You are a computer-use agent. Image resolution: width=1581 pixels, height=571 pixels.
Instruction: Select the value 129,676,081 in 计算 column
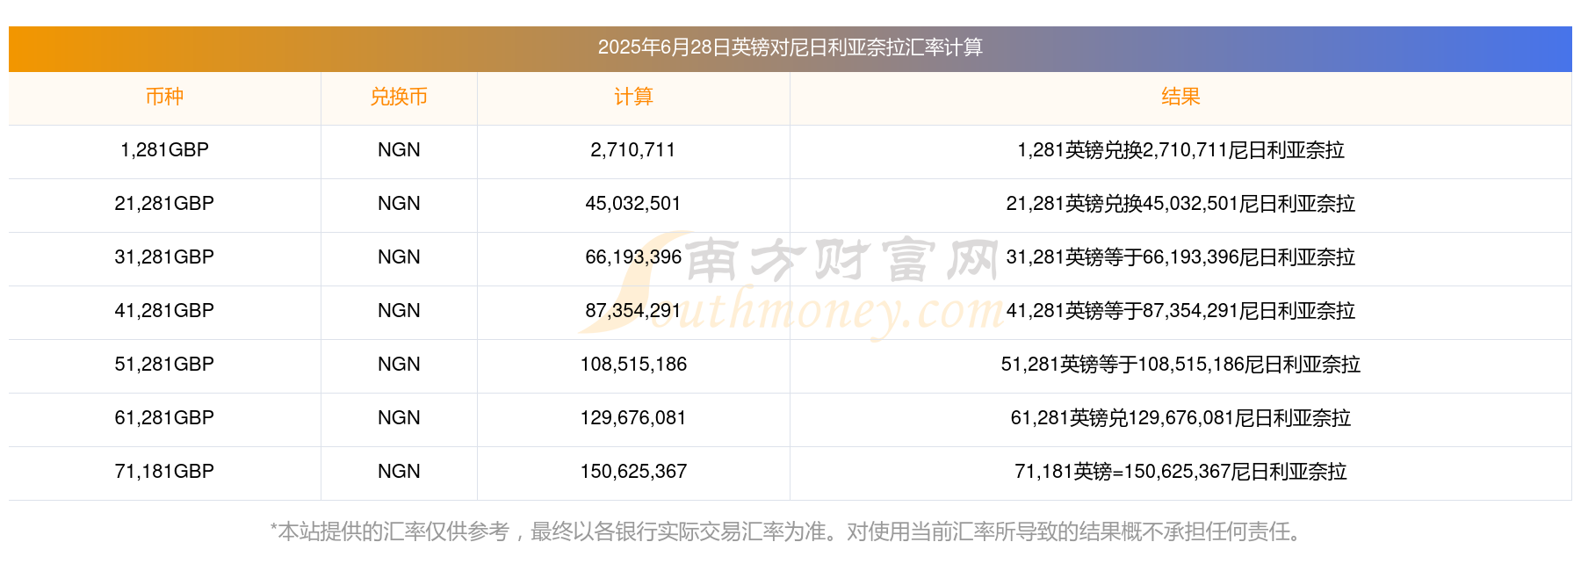[x=633, y=418]
